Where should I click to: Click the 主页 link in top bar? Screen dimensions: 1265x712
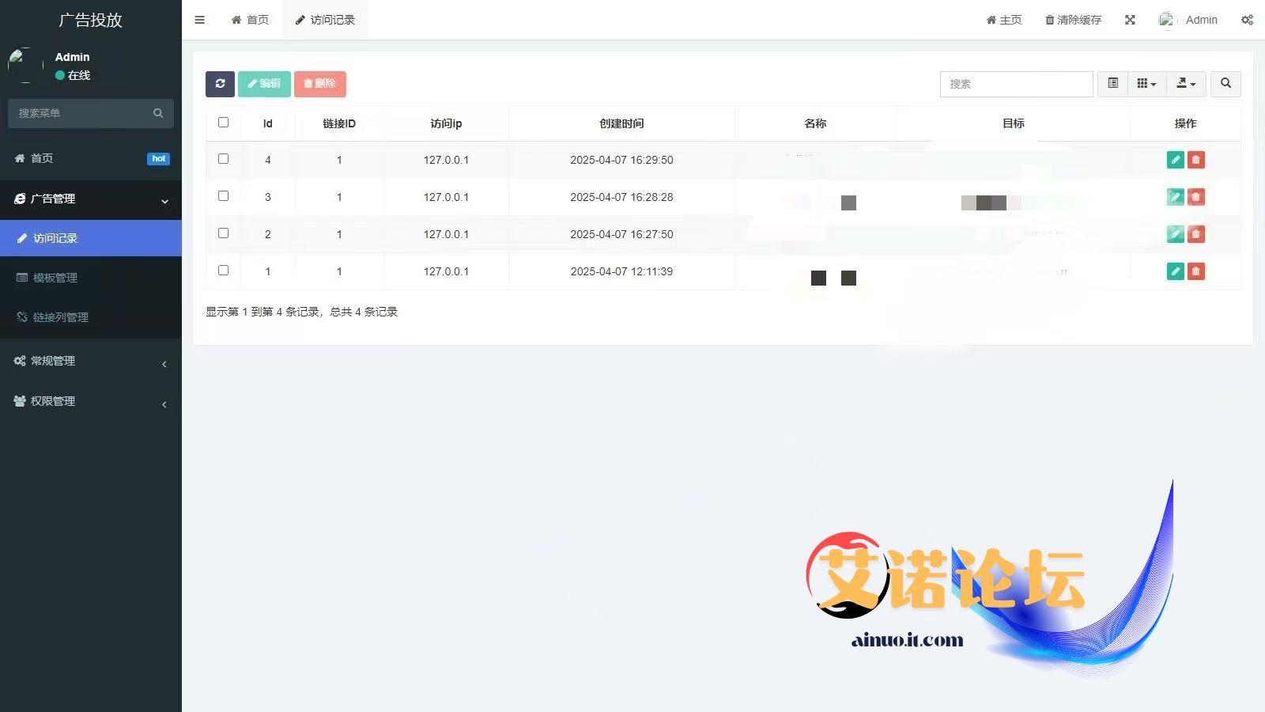pos(1004,20)
